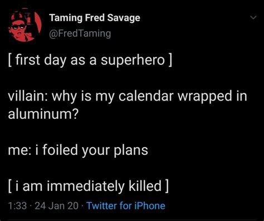
Task: Select the word 'superhero' in the tweet
Action: pos(133,61)
